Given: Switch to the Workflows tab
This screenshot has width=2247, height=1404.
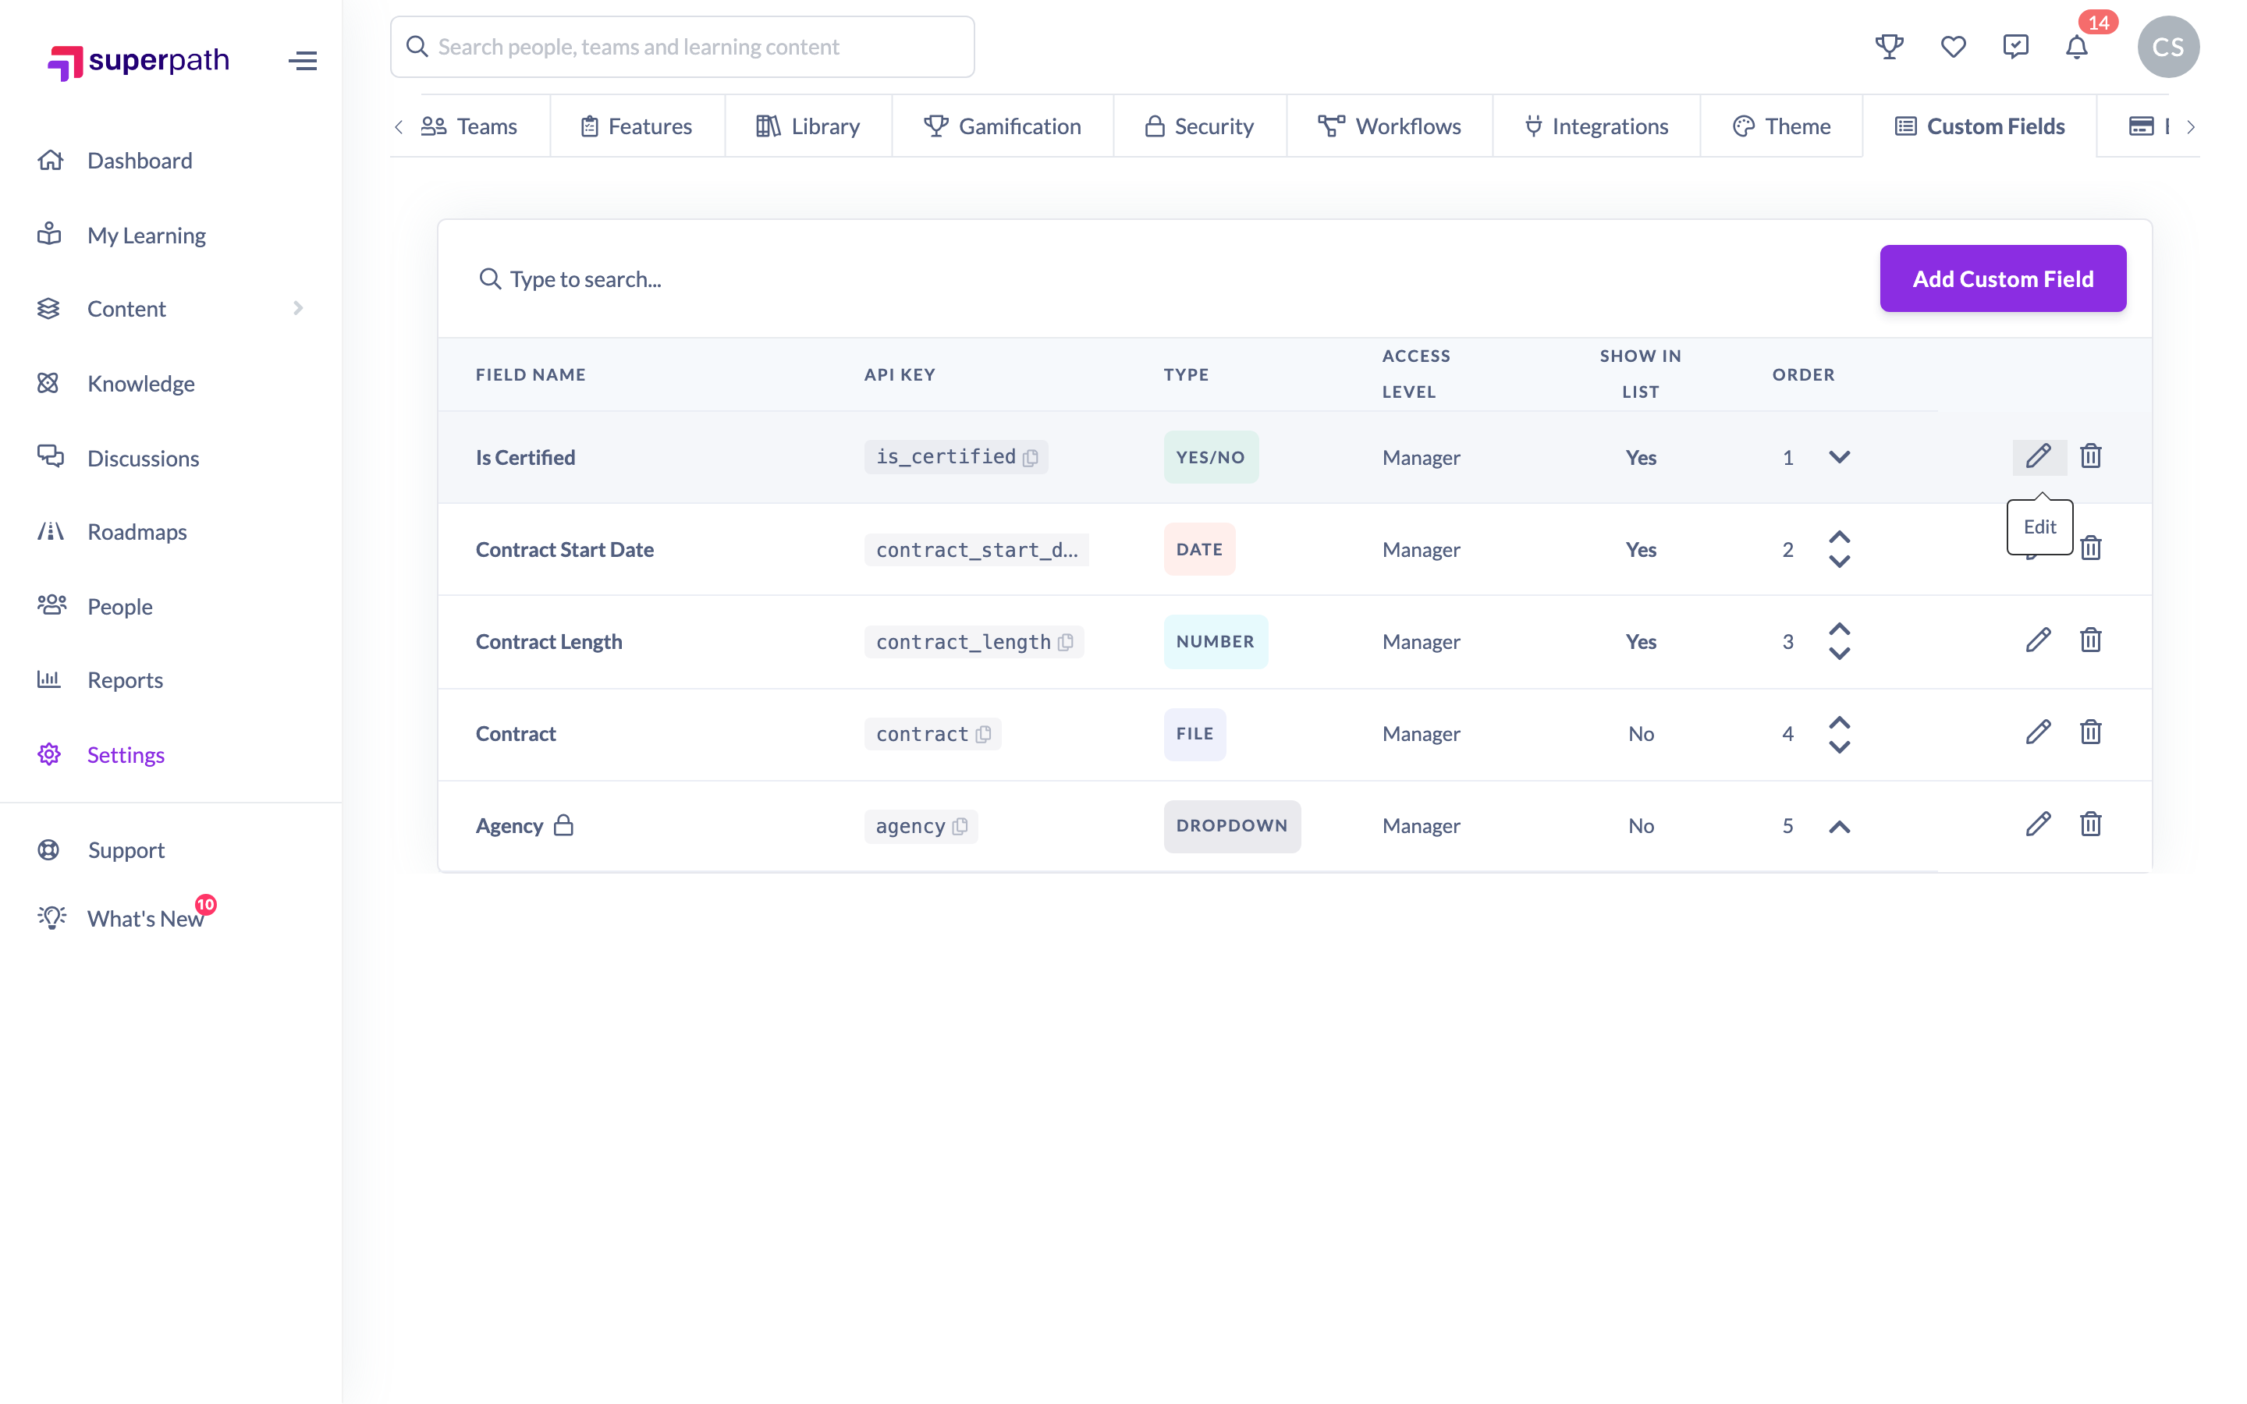Looking at the screenshot, I should (x=1389, y=126).
